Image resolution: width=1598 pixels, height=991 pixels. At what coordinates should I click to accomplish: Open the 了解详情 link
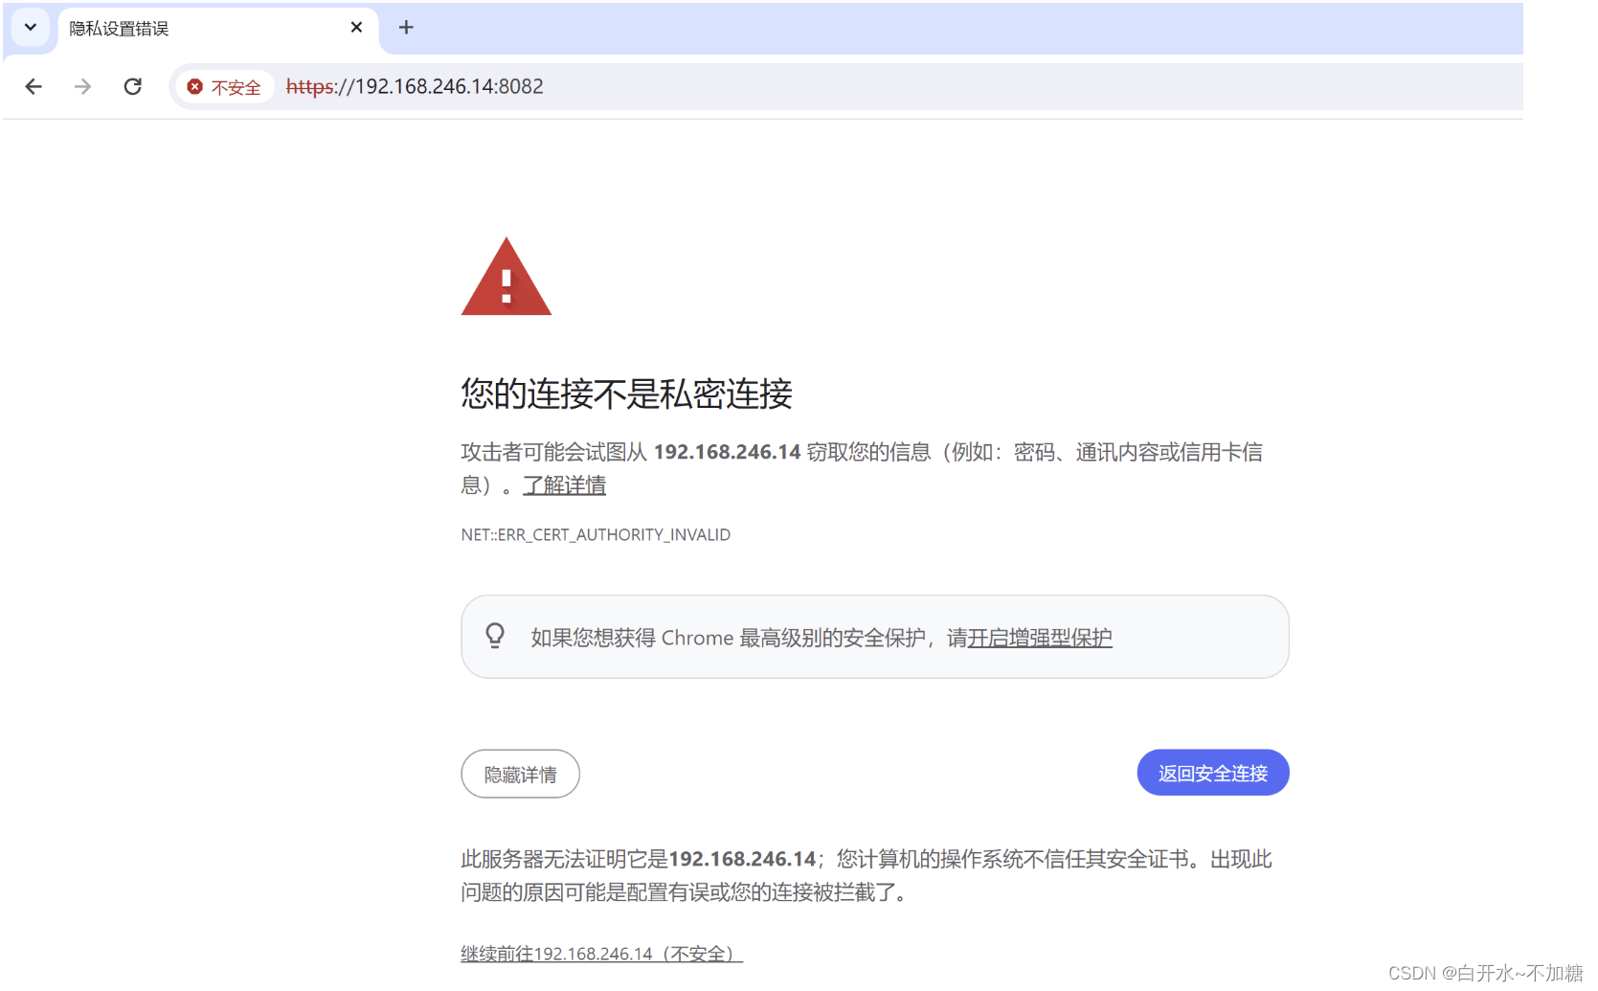[x=565, y=485]
